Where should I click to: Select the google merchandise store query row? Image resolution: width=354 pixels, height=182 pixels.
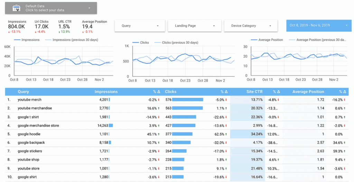click(177, 126)
